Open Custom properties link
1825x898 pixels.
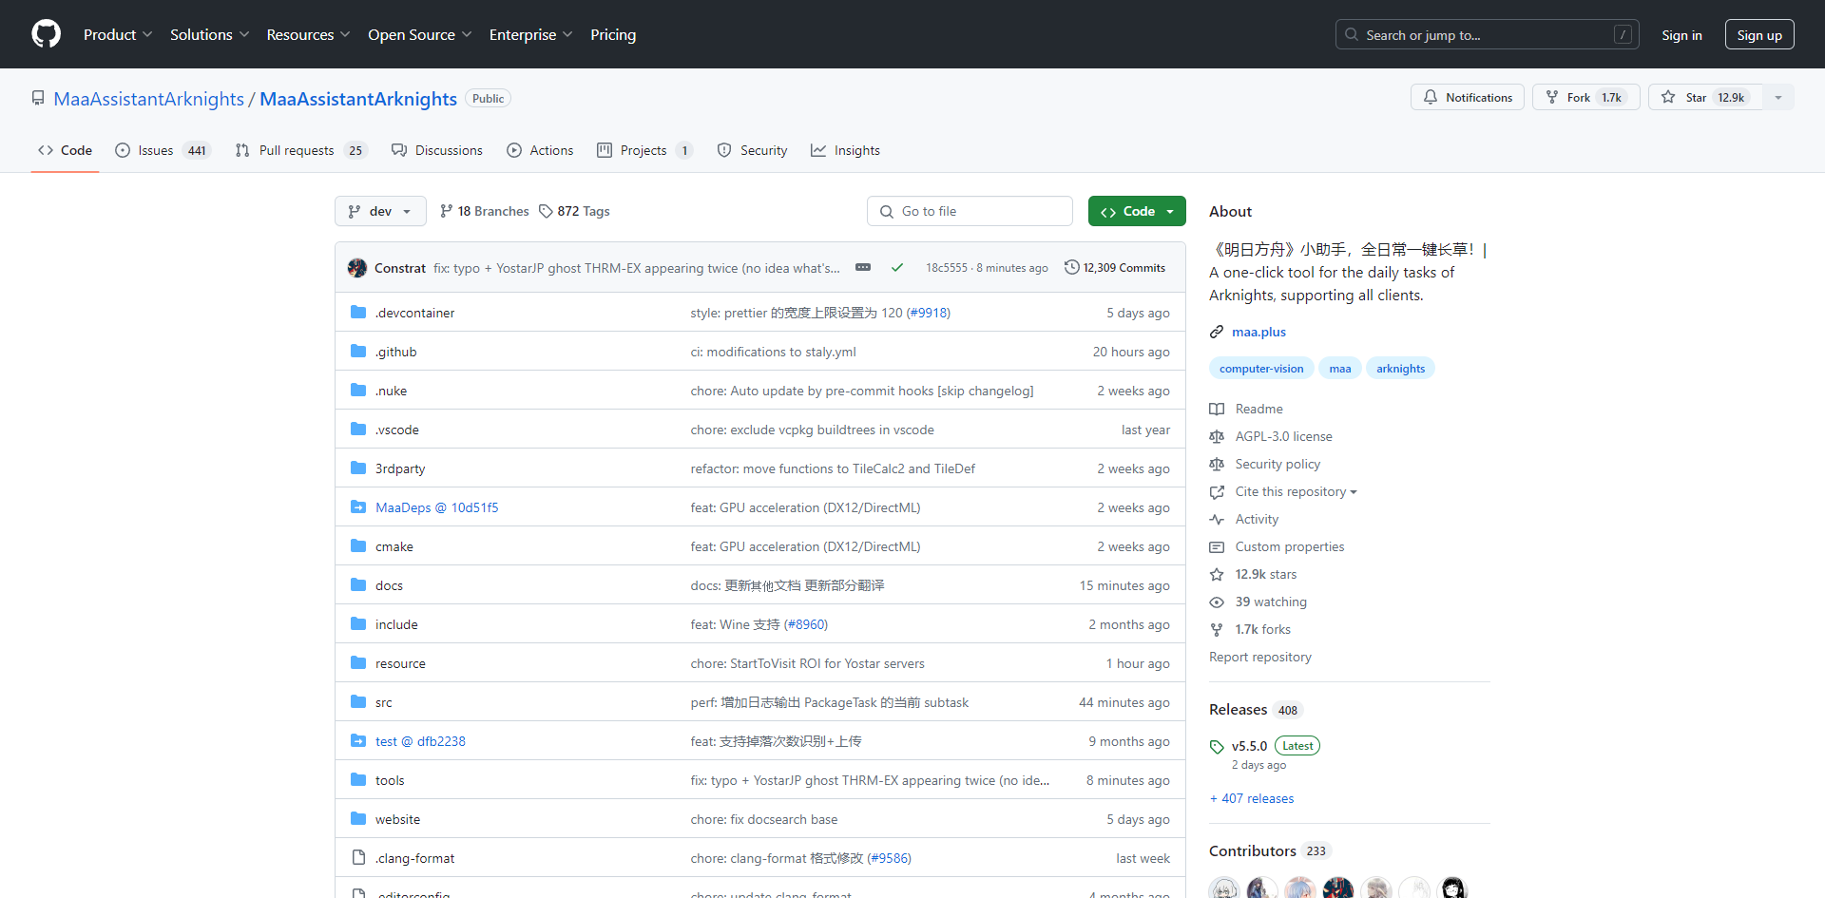point(1289,546)
